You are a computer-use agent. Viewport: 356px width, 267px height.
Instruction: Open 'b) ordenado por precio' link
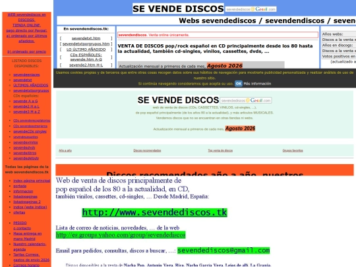26,51
